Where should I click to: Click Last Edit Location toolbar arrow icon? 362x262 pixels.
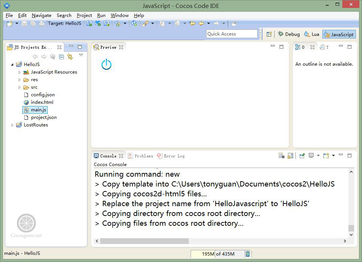[x=192, y=23]
